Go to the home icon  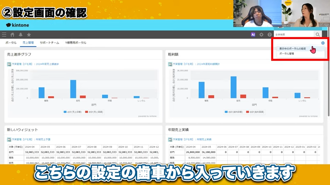pos(12,35)
